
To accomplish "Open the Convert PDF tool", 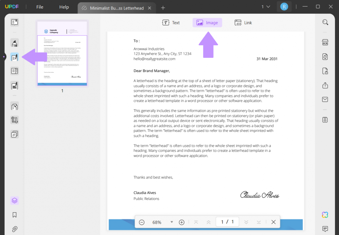I will [325, 57].
